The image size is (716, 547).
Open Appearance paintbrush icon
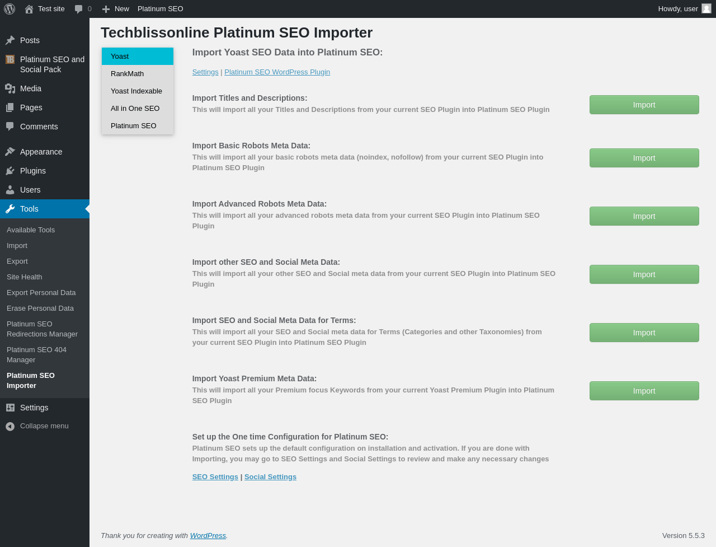click(x=10, y=152)
